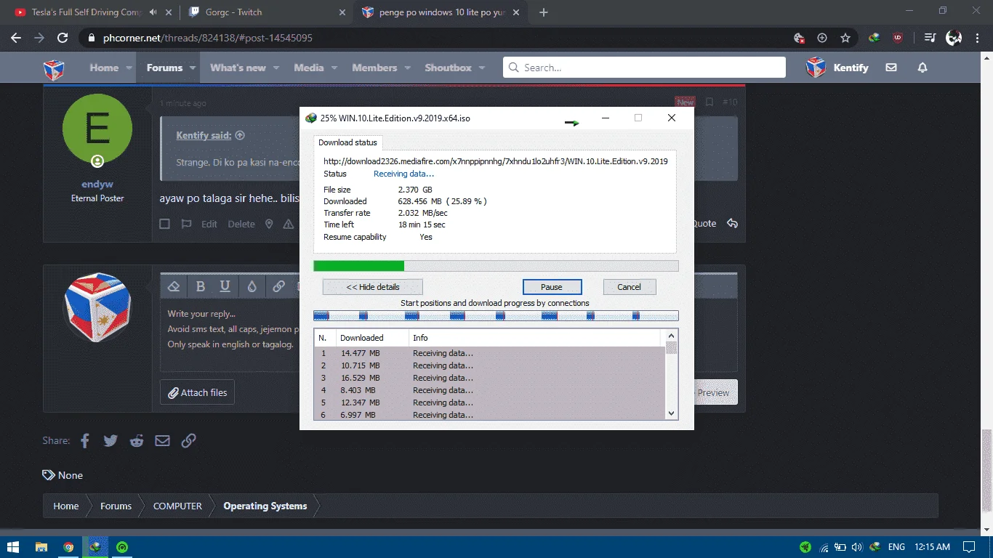
Task: Click the phcorner logo in the site navbar
Action: pos(54,68)
